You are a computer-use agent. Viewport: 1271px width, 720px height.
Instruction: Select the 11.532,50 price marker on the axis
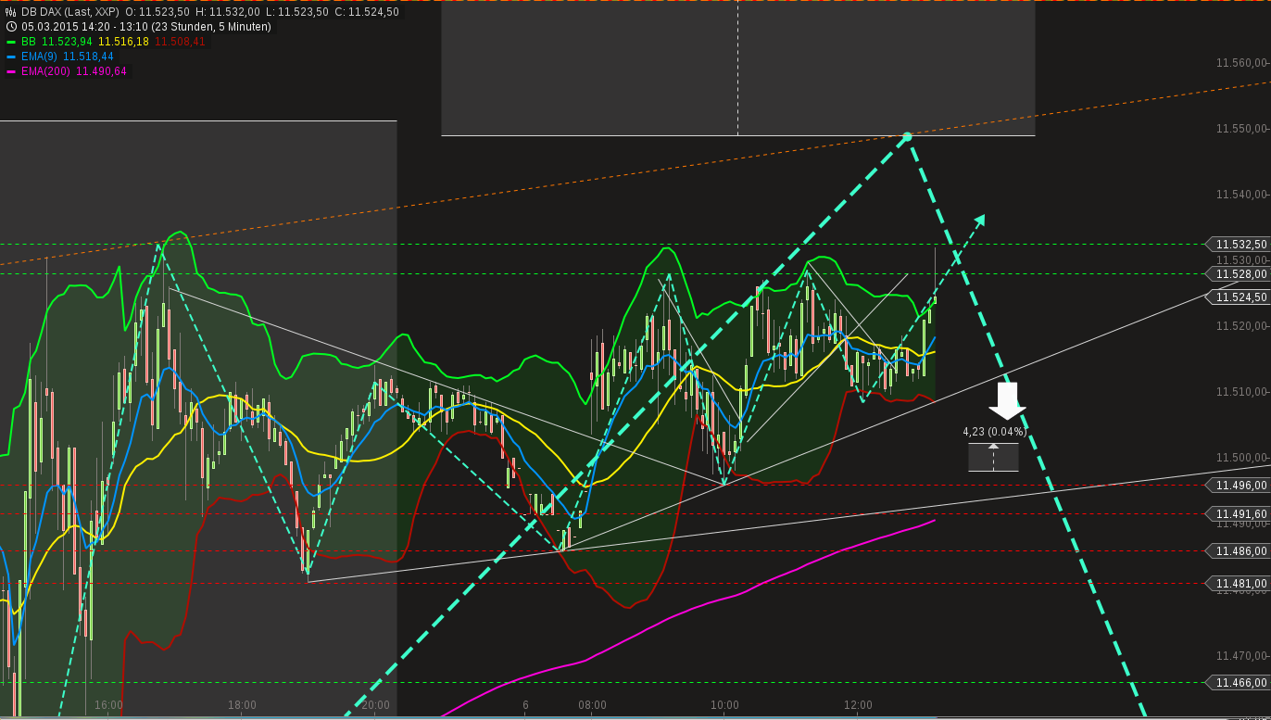tap(1239, 245)
